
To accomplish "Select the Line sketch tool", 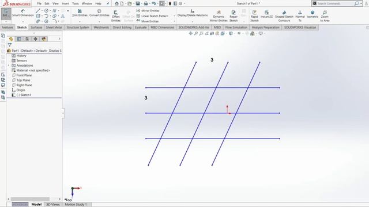I will 38,11.
